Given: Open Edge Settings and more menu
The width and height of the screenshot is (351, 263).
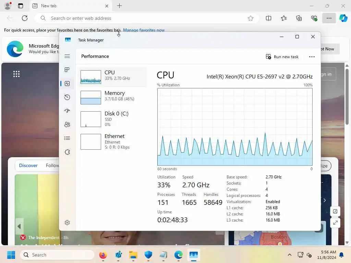Looking at the screenshot, I should (329, 18).
